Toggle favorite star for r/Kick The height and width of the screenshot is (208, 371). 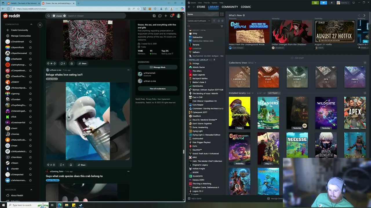30,117
